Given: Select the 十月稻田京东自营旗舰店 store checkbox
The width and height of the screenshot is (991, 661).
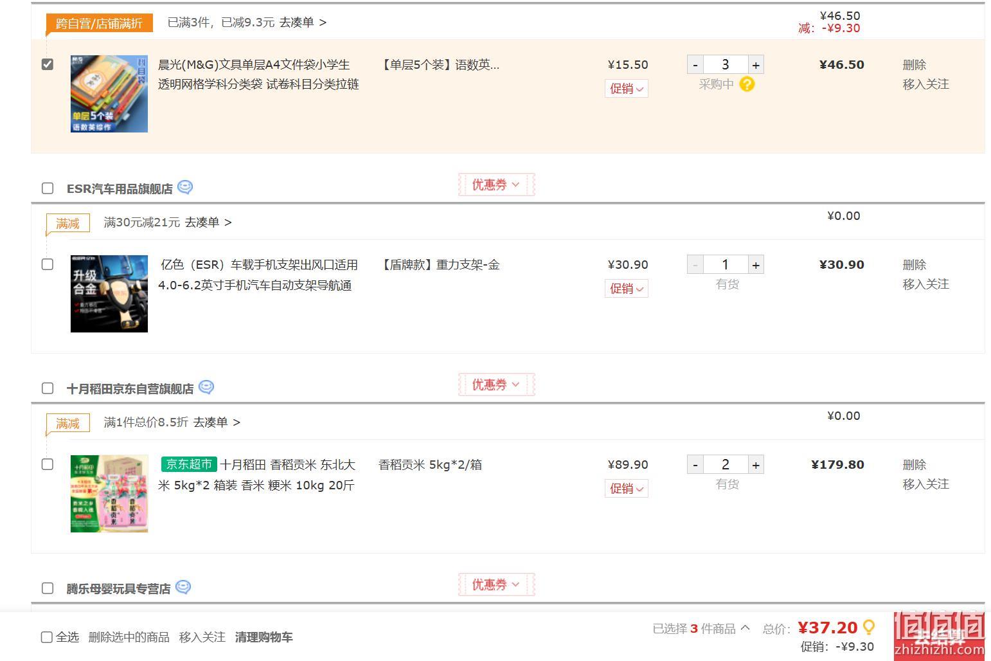Looking at the screenshot, I should (x=48, y=388).
